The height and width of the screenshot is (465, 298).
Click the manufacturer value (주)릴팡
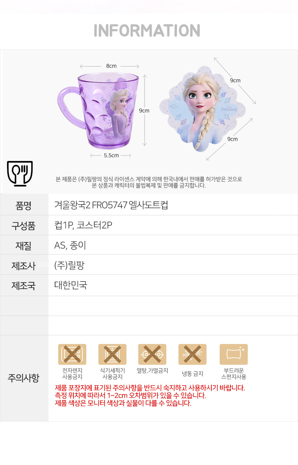70,265
